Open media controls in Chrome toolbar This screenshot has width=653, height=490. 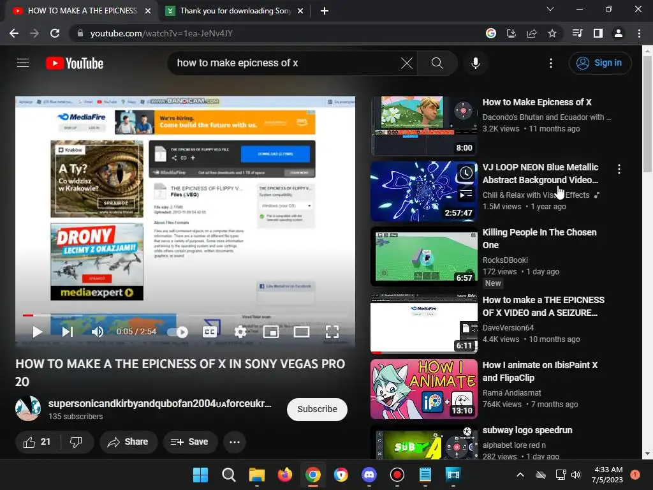click(577, 33)
